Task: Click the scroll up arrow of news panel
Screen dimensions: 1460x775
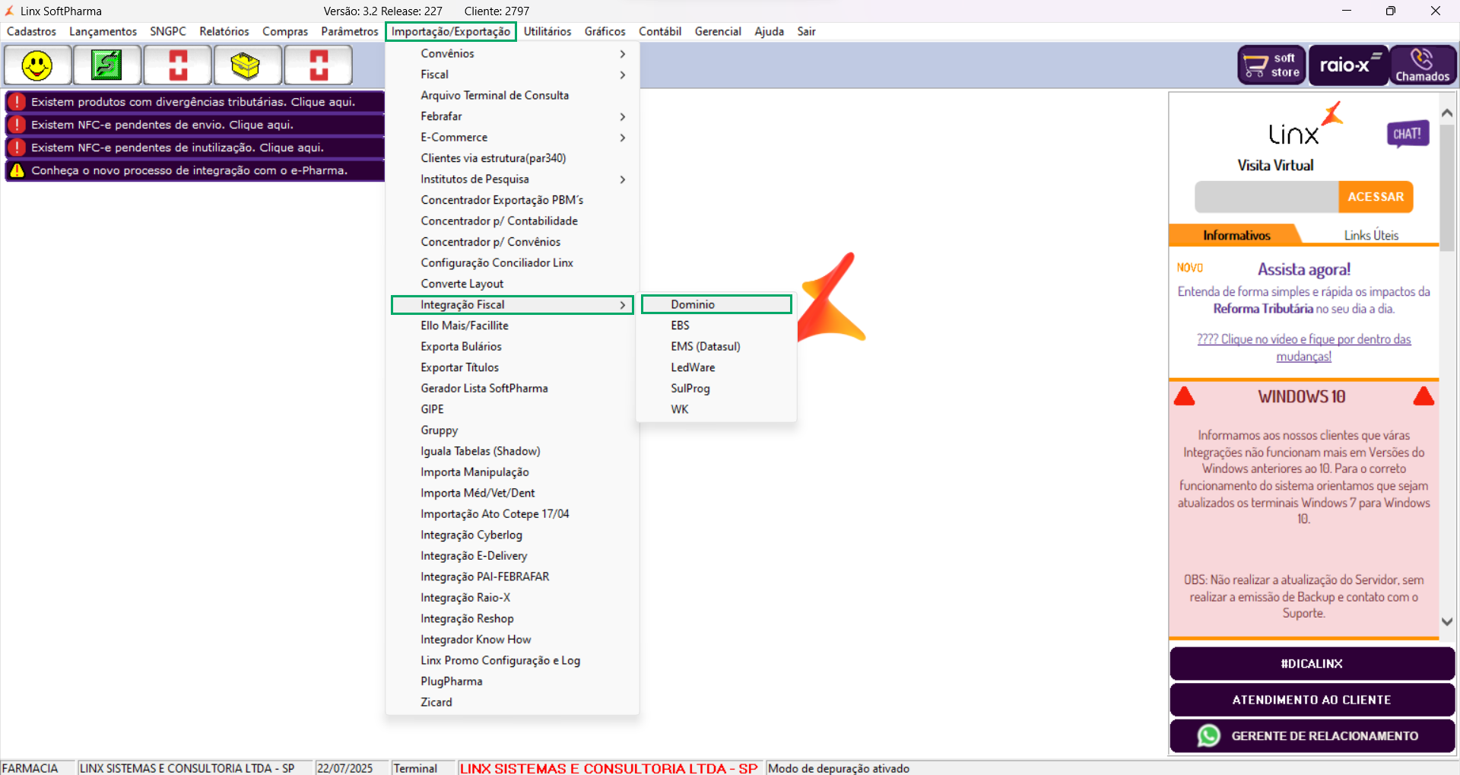Action: 1447,113
